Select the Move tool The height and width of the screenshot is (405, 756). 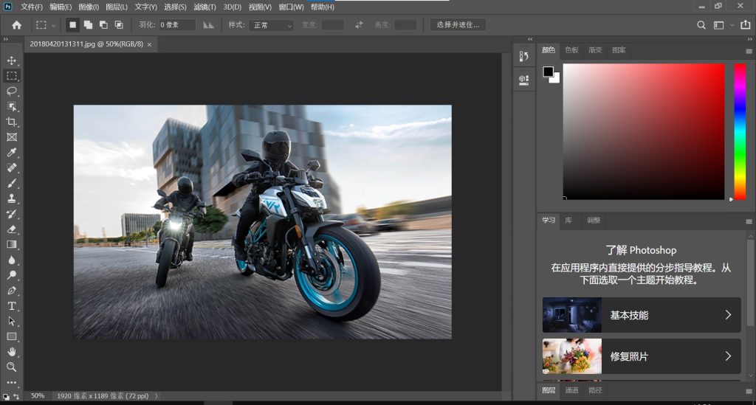(12, 60)
